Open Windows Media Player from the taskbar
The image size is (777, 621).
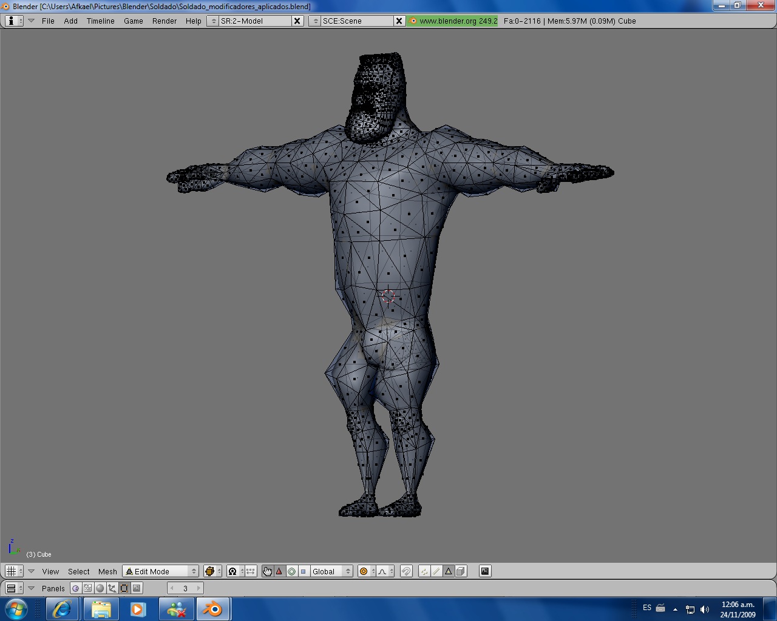pos(138,609)
